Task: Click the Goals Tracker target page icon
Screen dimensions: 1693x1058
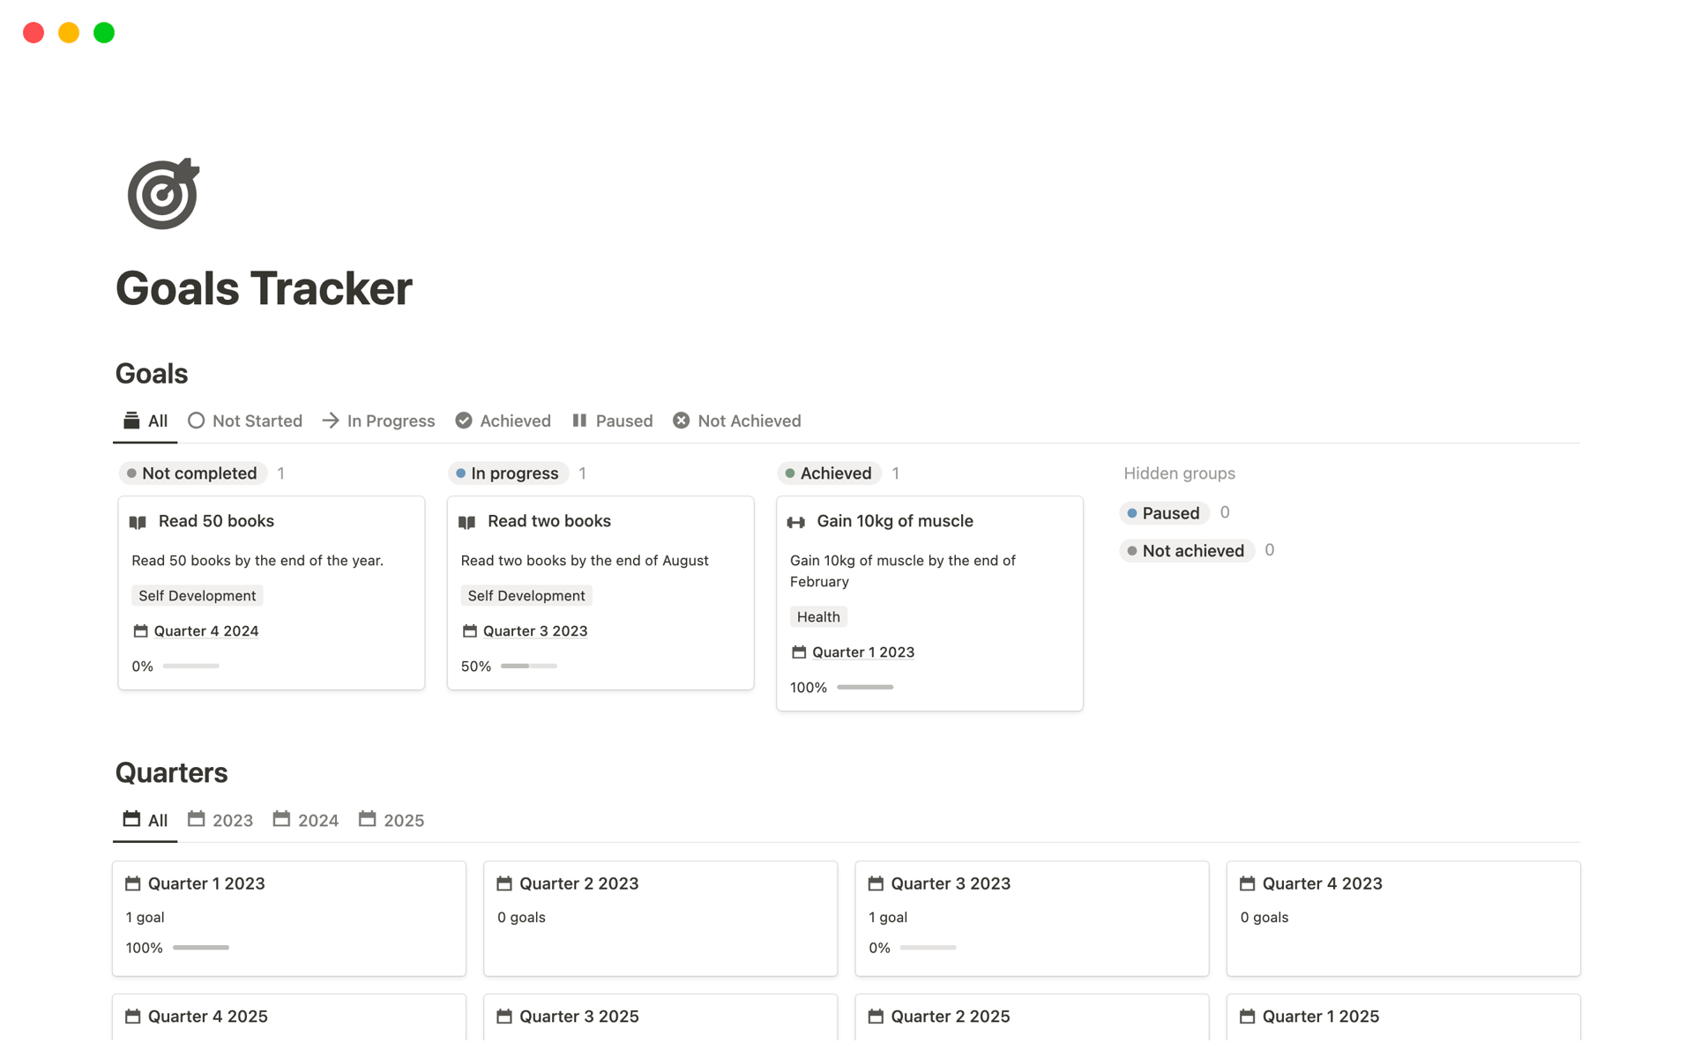Action: coord(163,194)
